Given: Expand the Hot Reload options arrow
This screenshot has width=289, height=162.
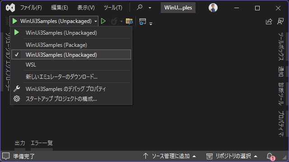Looking at the screenshot, I should [121, 21].
